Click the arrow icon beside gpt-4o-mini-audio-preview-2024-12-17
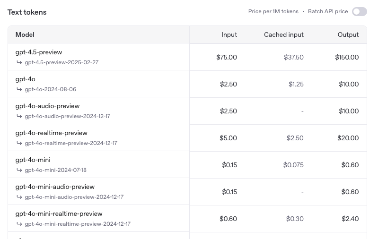 (19, 197)
